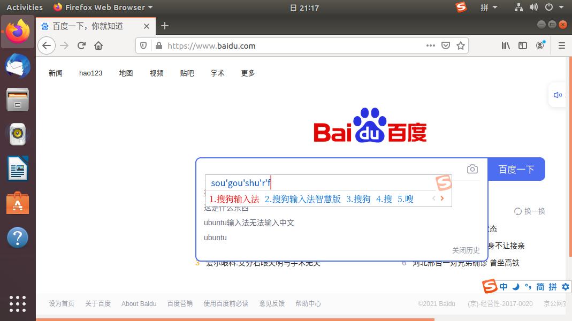Click the moon icon to switch half/full width
This screenshot has height=321, width=572.
pyautogui.click(x=515, y=286)
